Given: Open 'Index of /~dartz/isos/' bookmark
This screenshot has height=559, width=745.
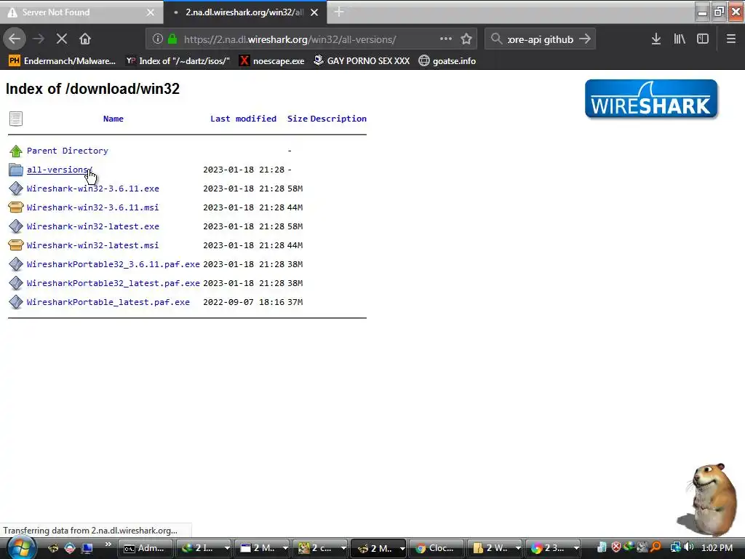Looking at the screenshot, I should click(178, 61).
